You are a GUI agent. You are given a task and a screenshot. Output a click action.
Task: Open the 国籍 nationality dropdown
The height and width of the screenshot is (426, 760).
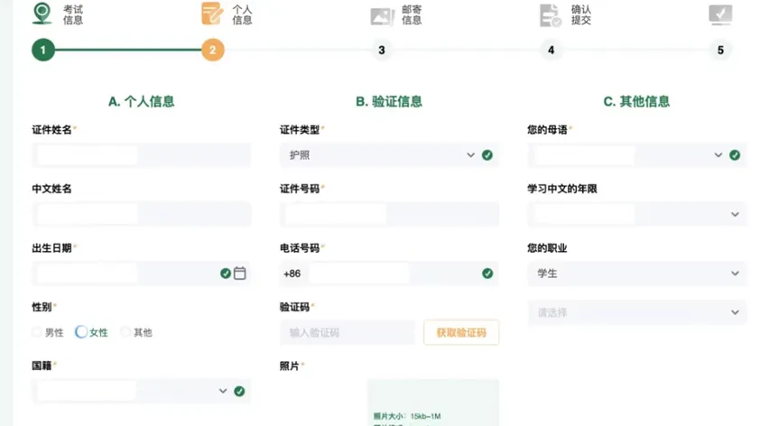(141, 391)
